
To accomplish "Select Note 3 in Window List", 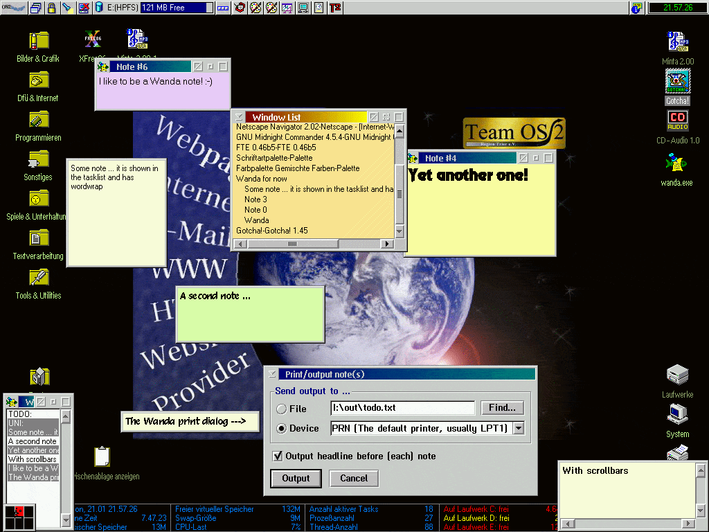I will click(314, 199).
